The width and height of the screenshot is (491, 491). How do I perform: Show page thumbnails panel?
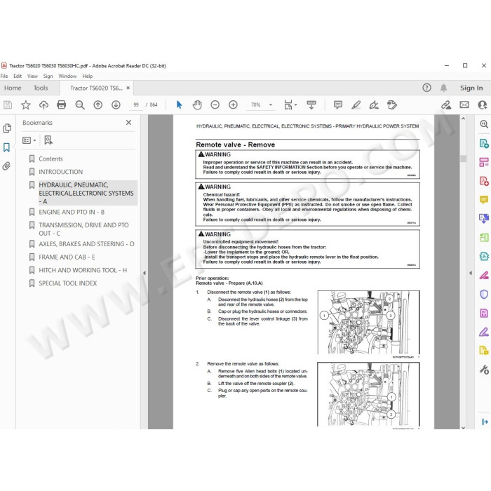click(x=7, y=128)
